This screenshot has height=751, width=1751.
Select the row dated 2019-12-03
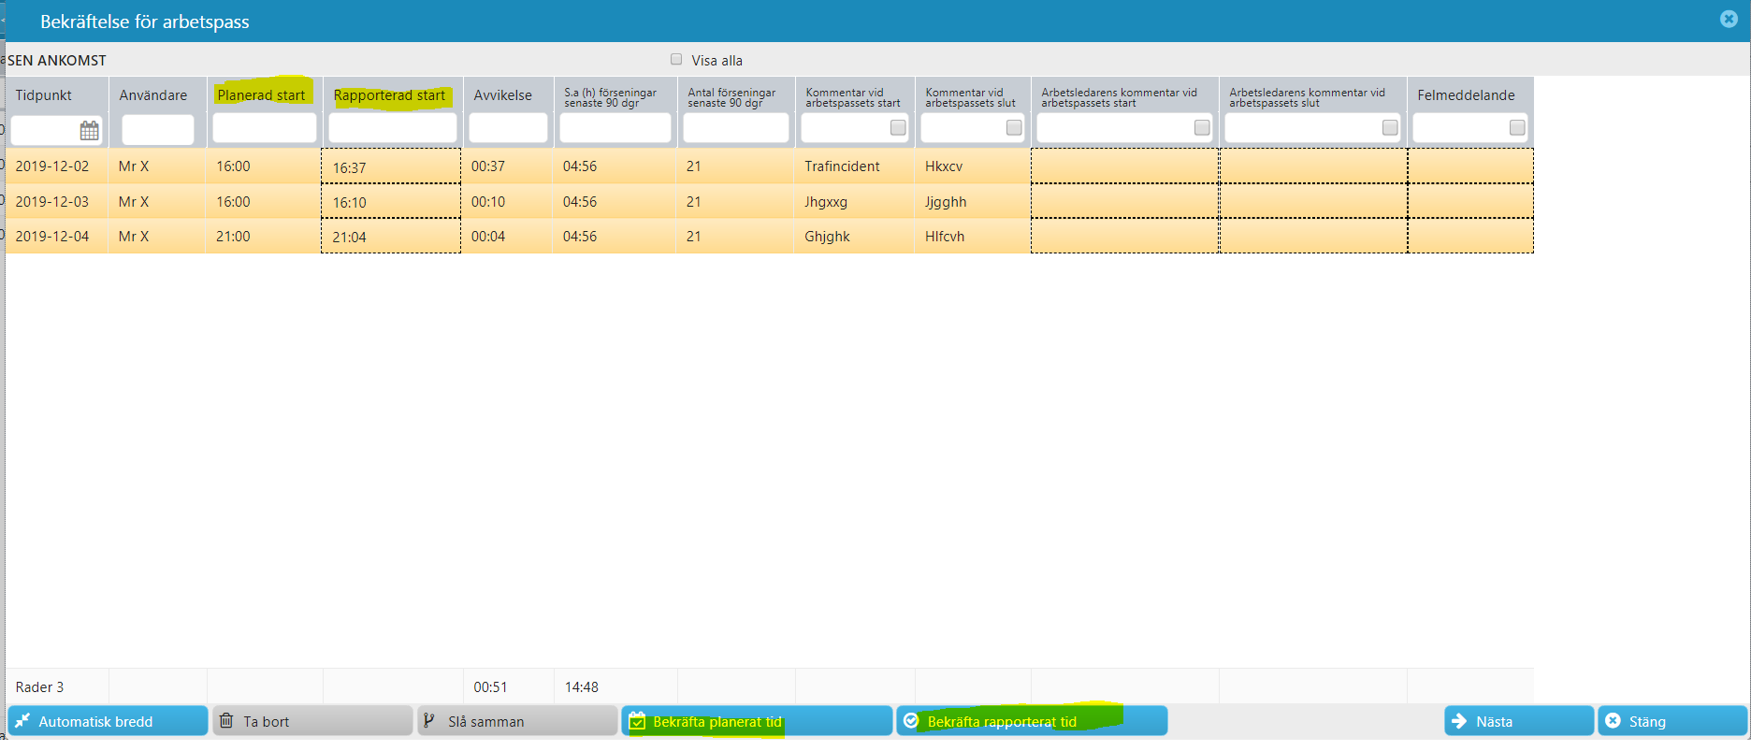point(769,201)
